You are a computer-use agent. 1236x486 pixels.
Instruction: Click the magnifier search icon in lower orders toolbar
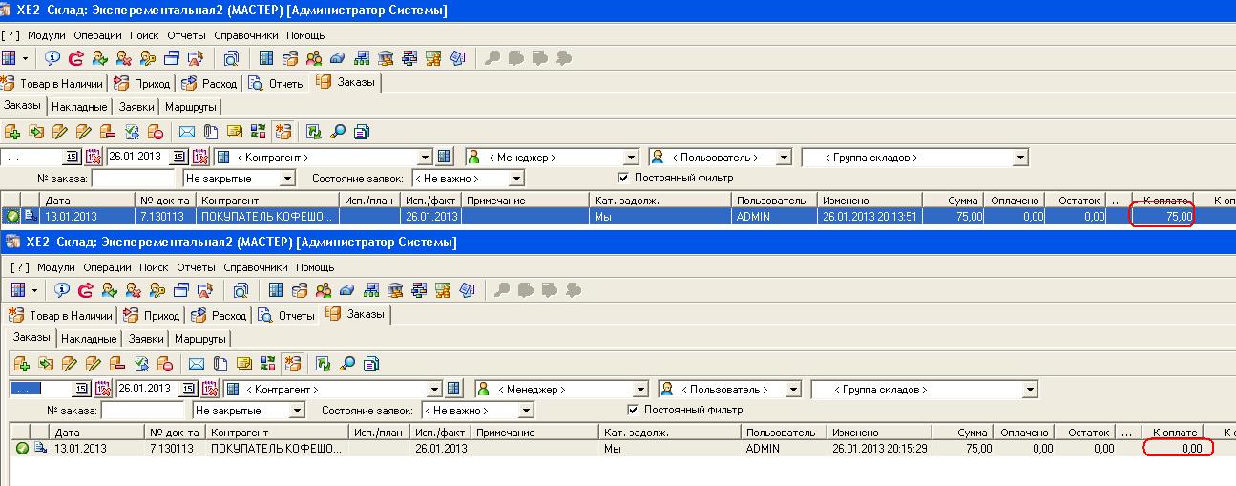348,363
